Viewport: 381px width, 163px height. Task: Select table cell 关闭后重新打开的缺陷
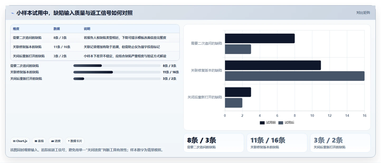pyautogui.click(x=29, y=56)
